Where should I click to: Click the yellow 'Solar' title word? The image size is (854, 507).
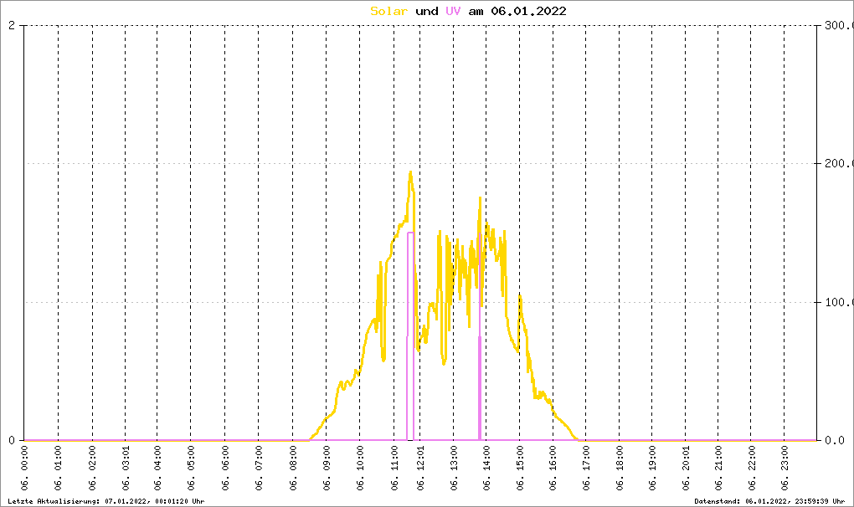click(x=388, y=11)
